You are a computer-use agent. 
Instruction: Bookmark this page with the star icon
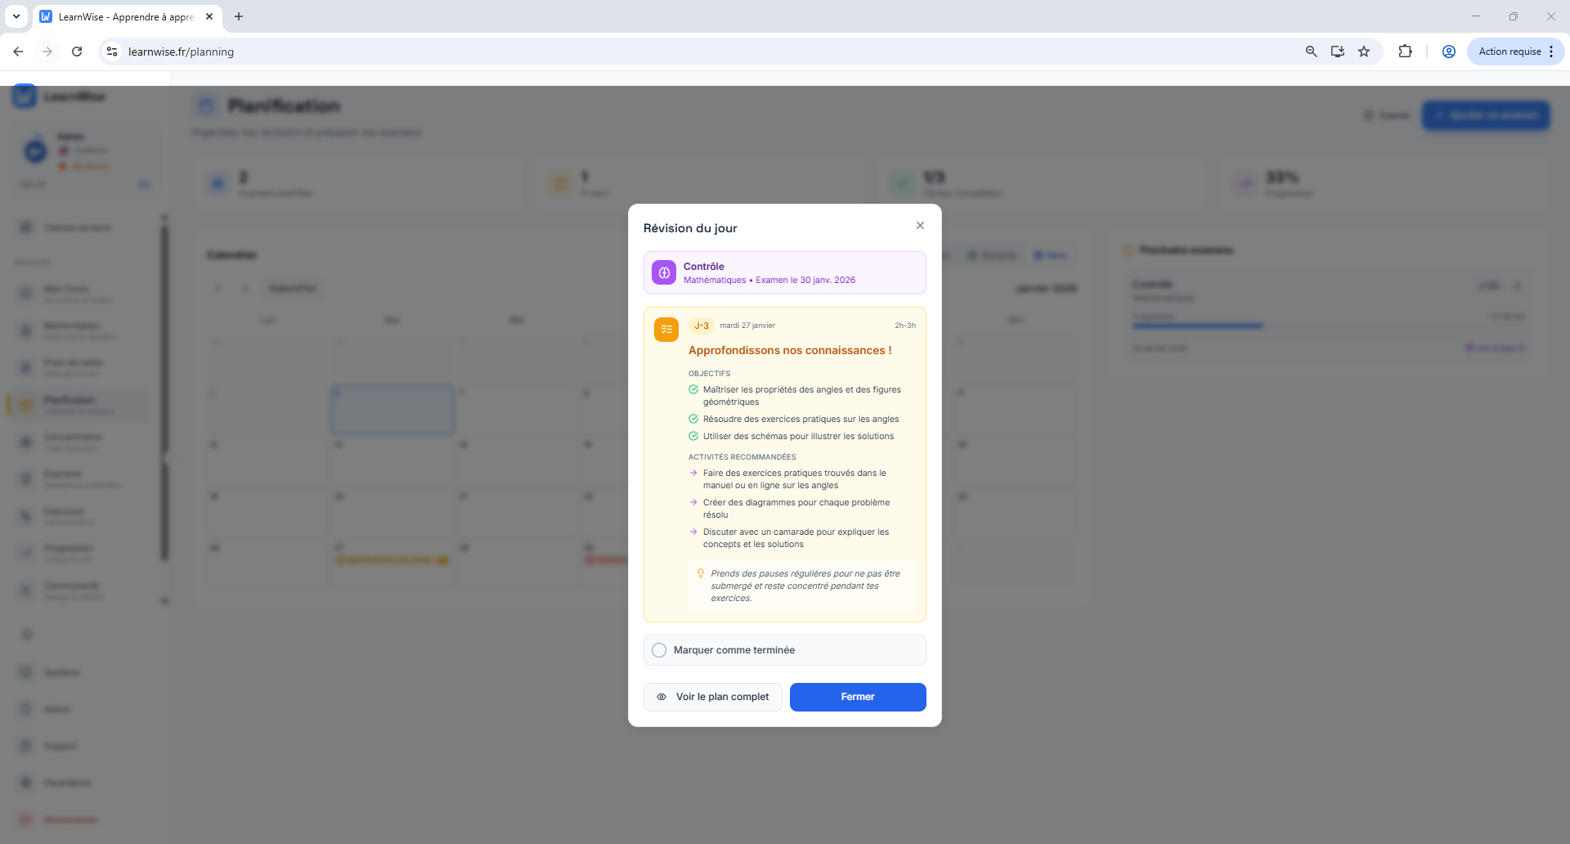coord(1364,52)
